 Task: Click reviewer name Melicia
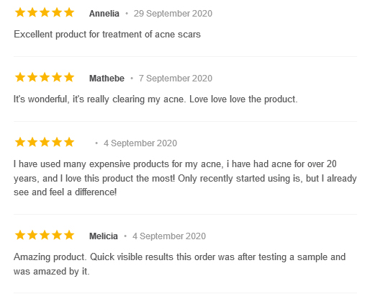[x=104, y=236]
